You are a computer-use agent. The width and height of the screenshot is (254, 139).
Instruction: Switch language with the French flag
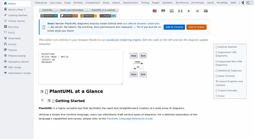pyautogui.click(x=180, y=11)
